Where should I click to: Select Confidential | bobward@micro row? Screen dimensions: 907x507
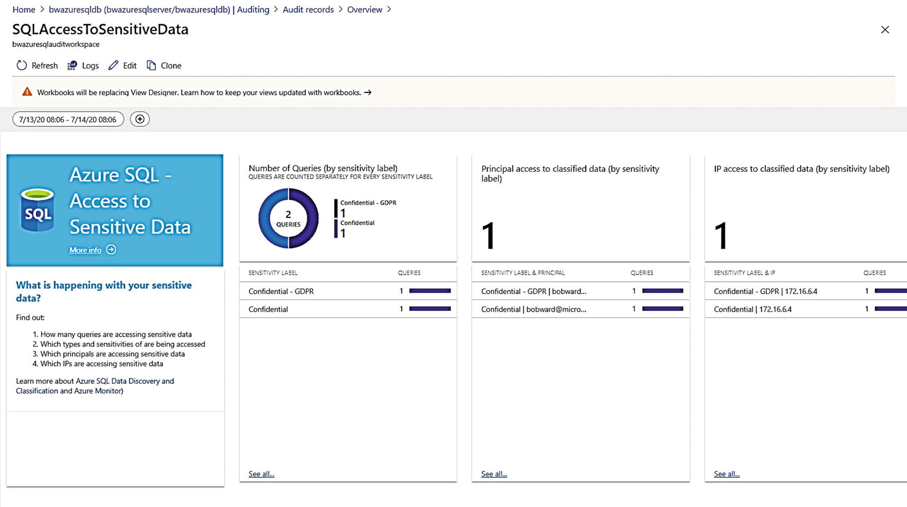(x=580, y=309)
